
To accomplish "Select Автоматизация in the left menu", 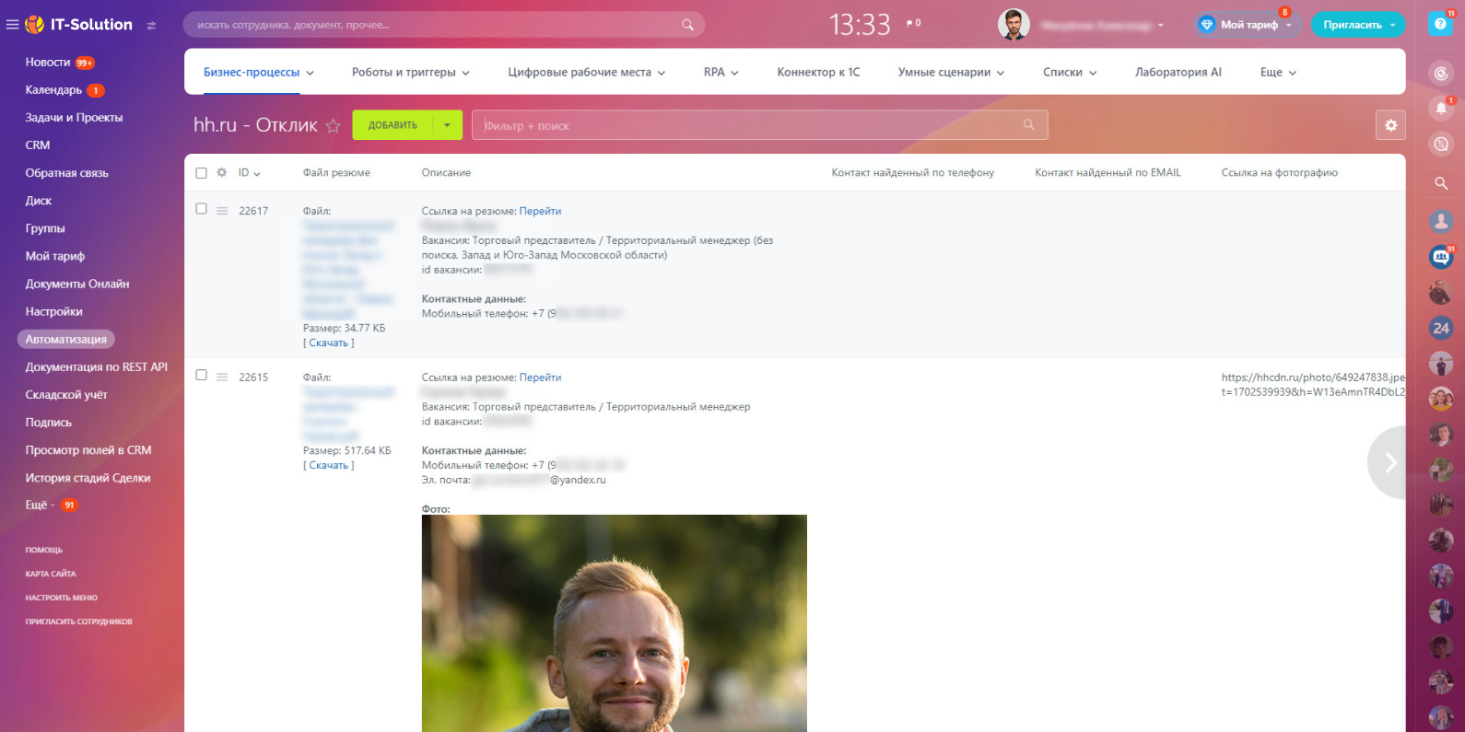I will [66, 339].
